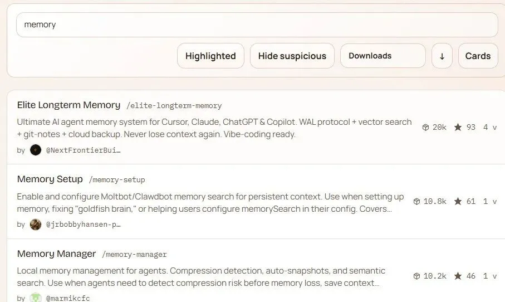Click the /memory-setup slug text
This screenshot has height=302, width=505.
point(117,180)
